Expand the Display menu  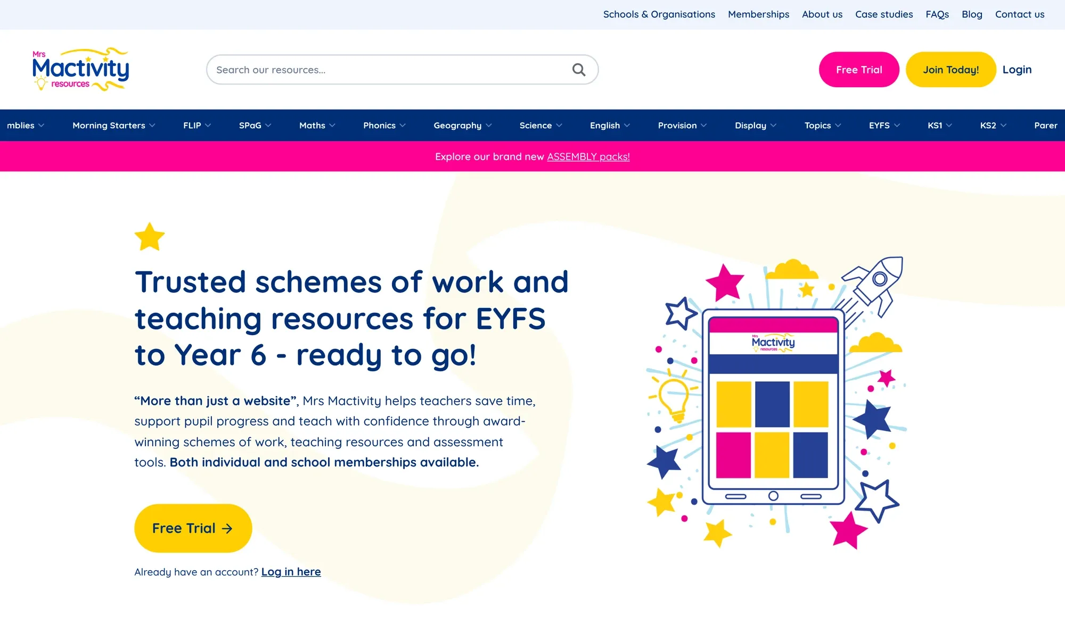click(756, 126)
